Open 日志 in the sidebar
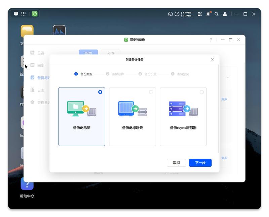The image size is (269, 217). [41, 90]
